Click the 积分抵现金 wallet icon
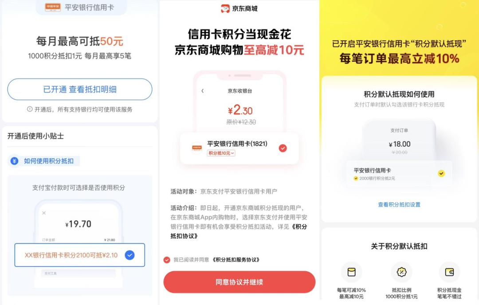This screenshot has width=479, height=305. point(449,272)
